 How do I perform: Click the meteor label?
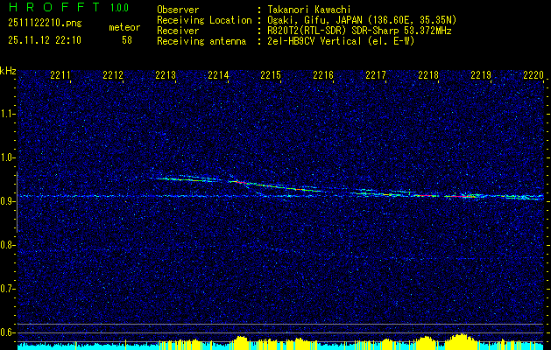click(x=124, y=27)
